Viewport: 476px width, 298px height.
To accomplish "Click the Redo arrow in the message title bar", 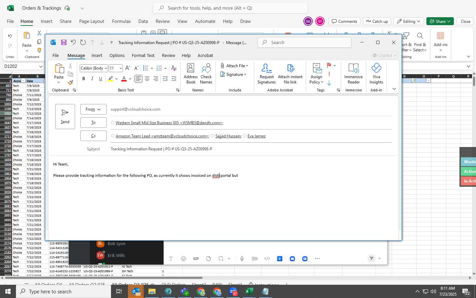I will pyautogui.click(x=83, y=42).
